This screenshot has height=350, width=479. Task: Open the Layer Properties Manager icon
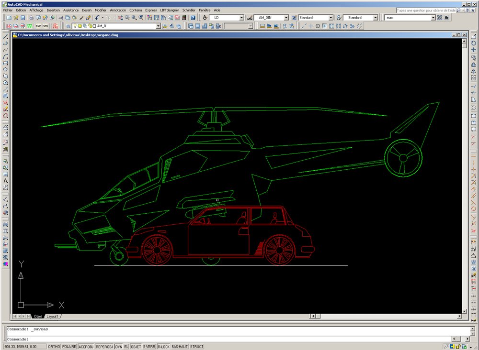coord(68,26)
